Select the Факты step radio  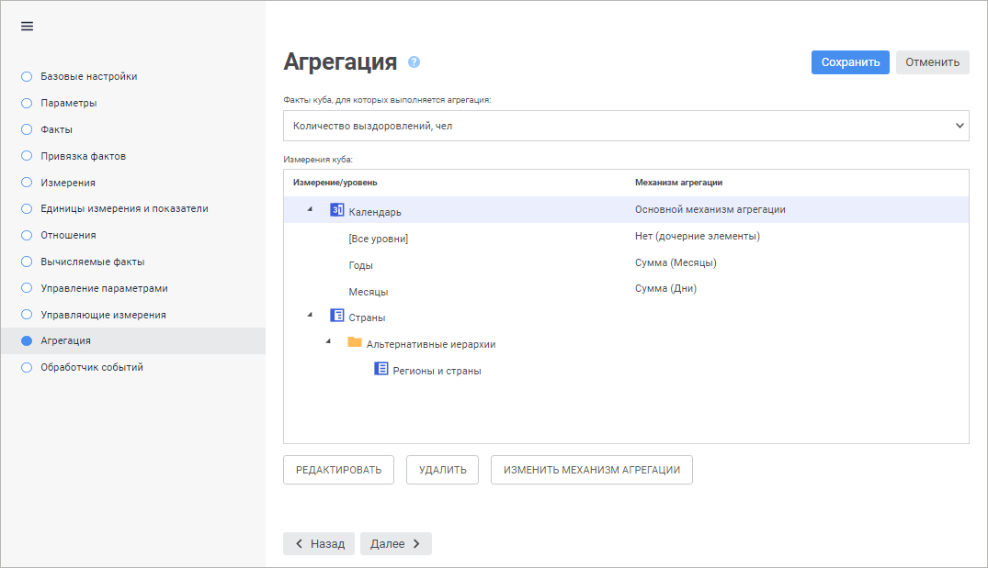[x=27, y=129]
